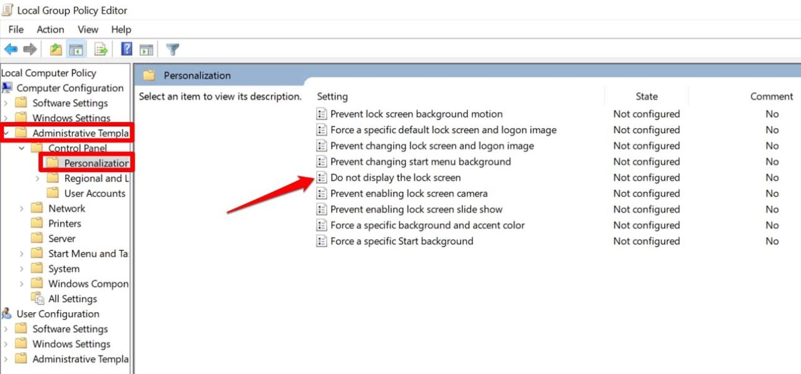The width and height of the screenshot is (801, 374).
Task: Click the Computer Configuration icon in tree
Action: pos(7,88)
